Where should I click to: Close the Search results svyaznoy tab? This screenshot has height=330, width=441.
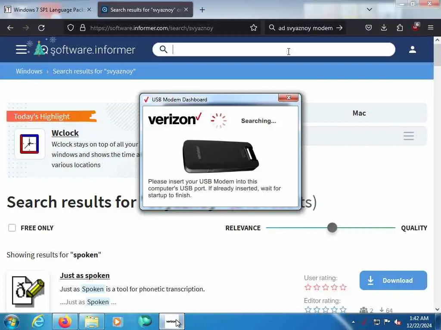(x=186, y=9)
